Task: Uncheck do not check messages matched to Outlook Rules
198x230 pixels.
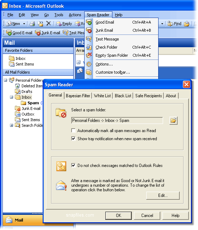Action: click(x=73, y=166)
